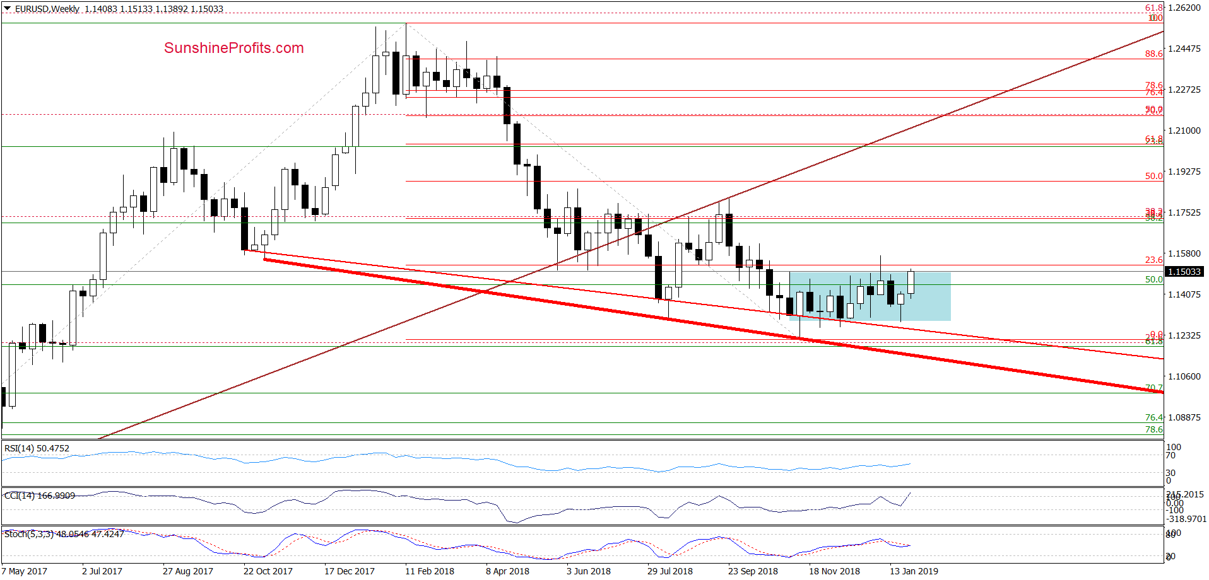
Task: Click the 1.15800 price axis label
Action: click(1184, 253)
